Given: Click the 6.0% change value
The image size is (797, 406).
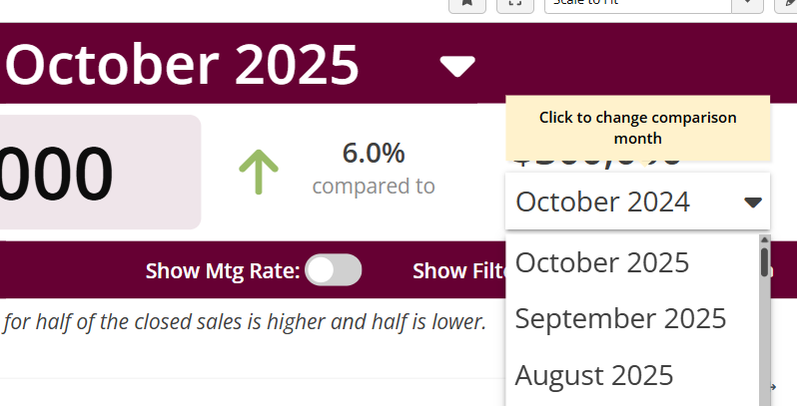Looking at the screenshot, I should tap(374, 154).
